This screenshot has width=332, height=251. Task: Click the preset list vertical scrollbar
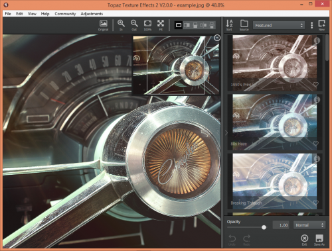(327, 48)
